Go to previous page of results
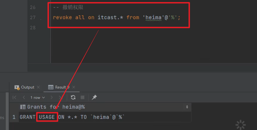 click(24, 97)
